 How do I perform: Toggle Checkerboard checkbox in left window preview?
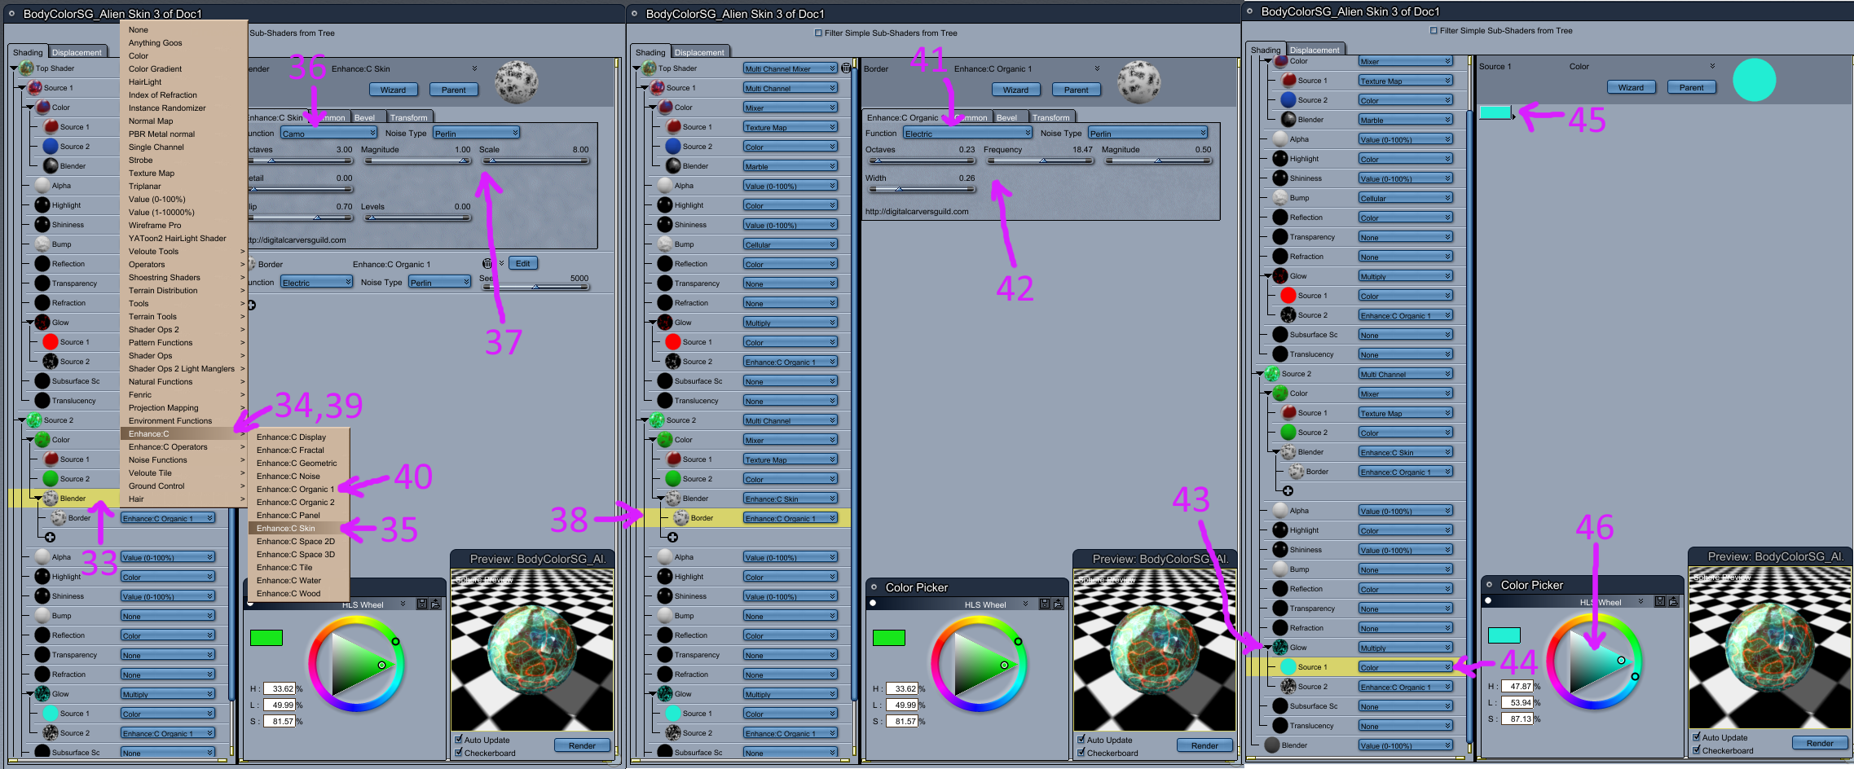point(459,753)
